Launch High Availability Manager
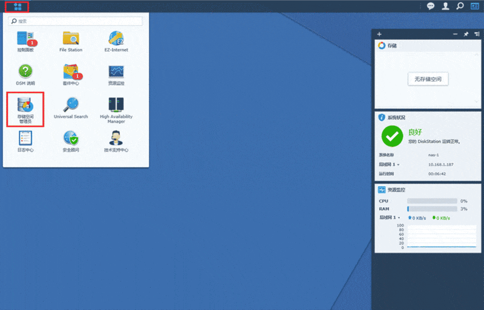The width and height of the screenshot is (484, 310). (x=116, y=110)
